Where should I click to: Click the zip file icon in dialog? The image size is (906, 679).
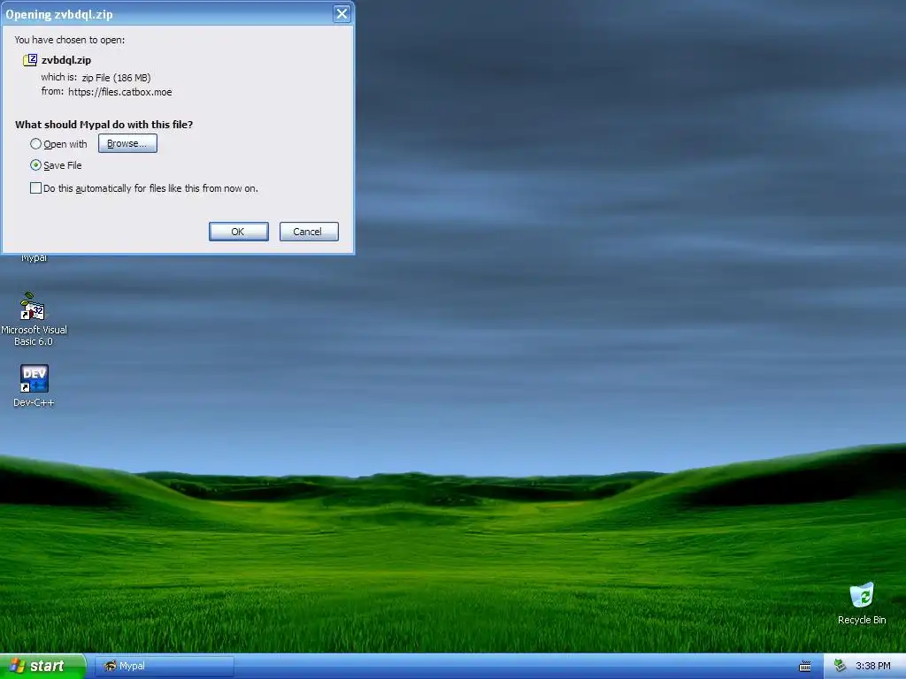[x=30, y=59]
